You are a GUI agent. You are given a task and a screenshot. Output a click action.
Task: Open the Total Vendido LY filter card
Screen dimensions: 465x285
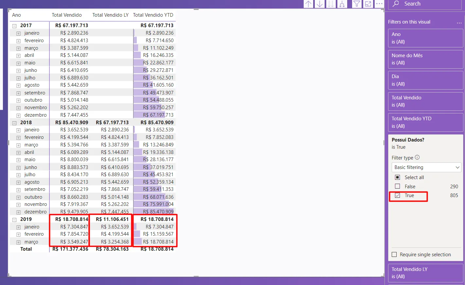point(425,273)
